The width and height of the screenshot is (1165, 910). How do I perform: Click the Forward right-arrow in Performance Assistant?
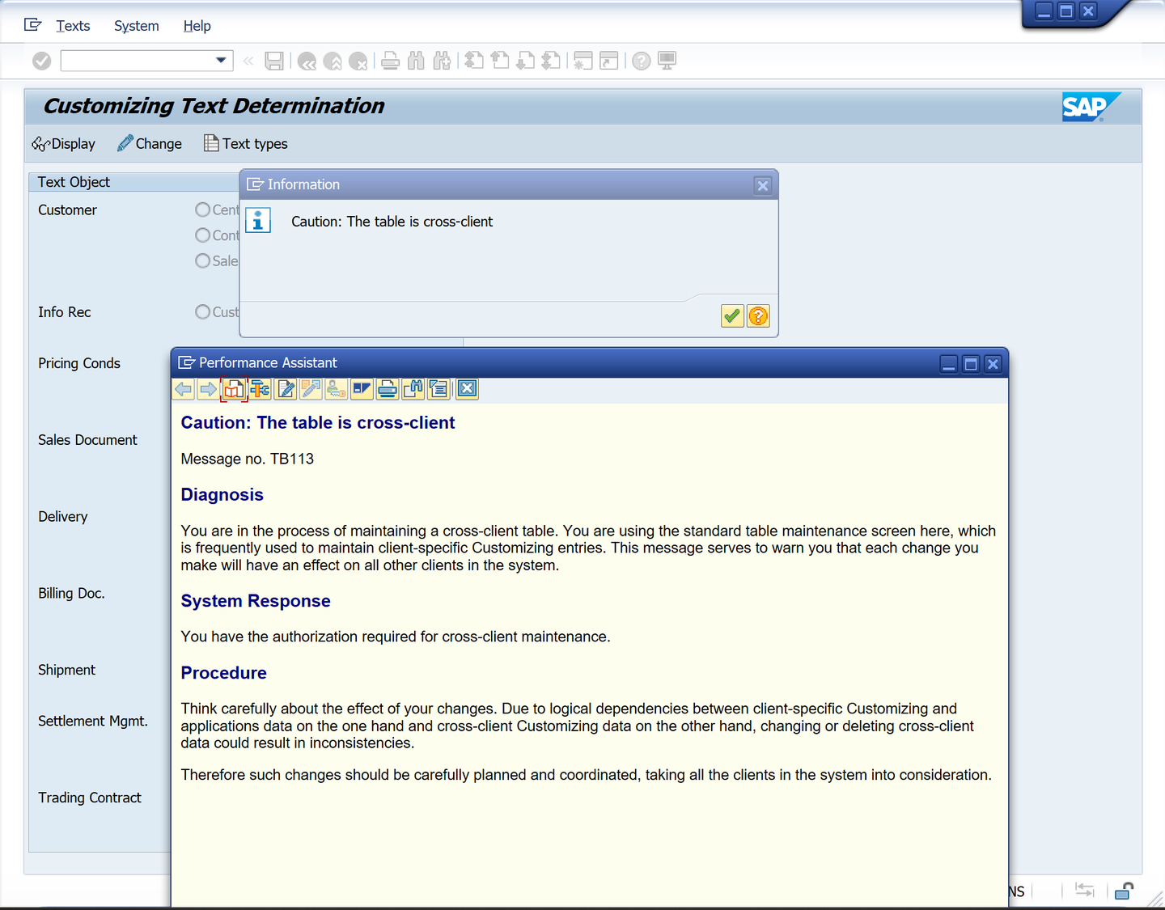click(x=208, y=389)
